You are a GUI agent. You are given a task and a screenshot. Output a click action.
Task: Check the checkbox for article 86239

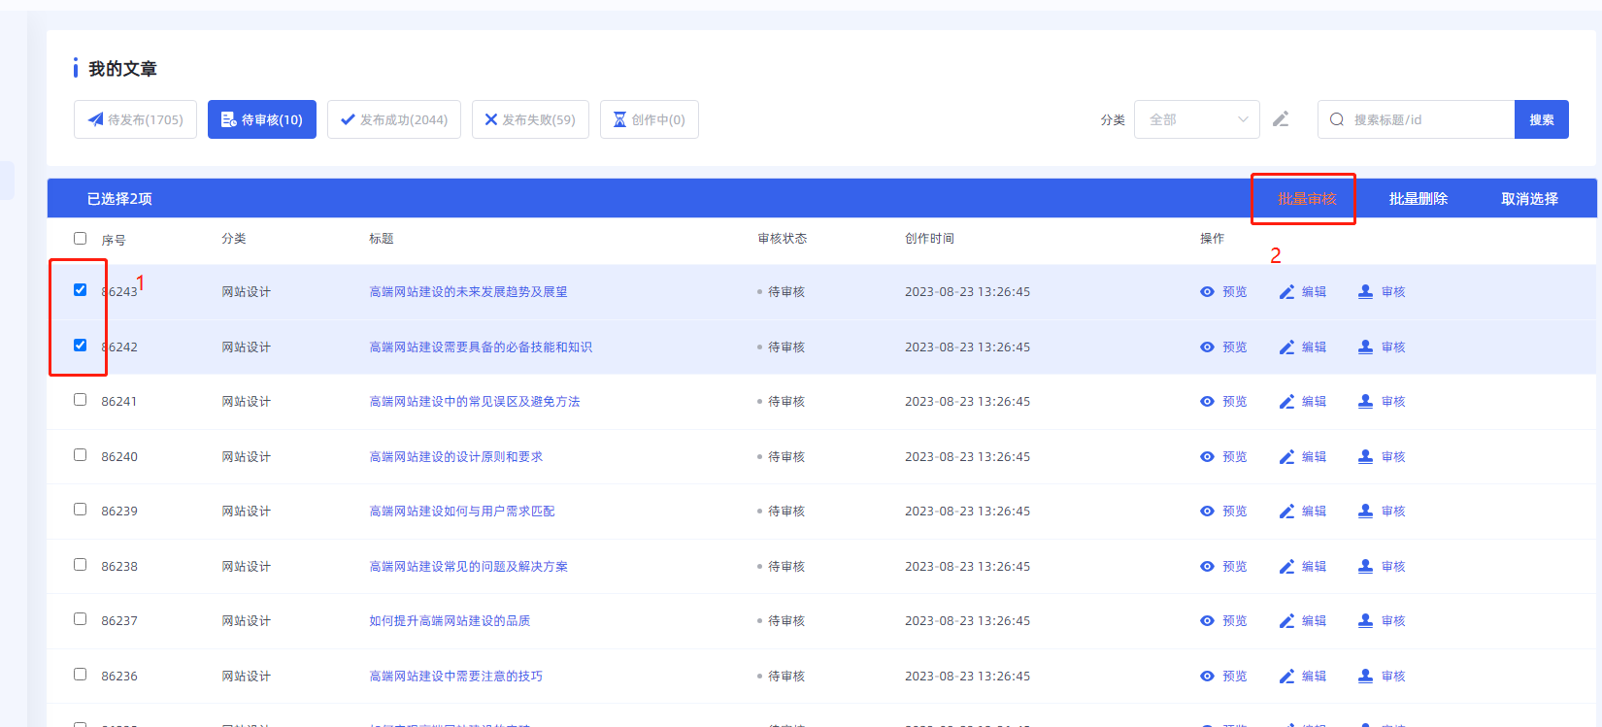tap(80, 510)
